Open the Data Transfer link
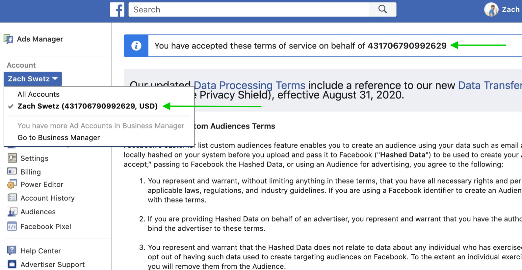The image size is (522, 270). 490,85
